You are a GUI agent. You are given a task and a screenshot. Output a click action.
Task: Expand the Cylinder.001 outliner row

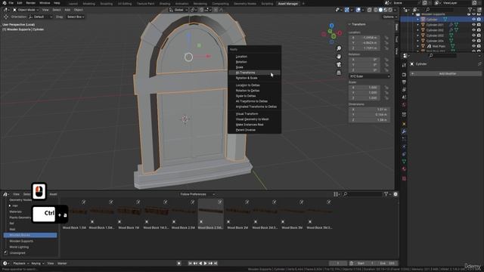point(418,25)
